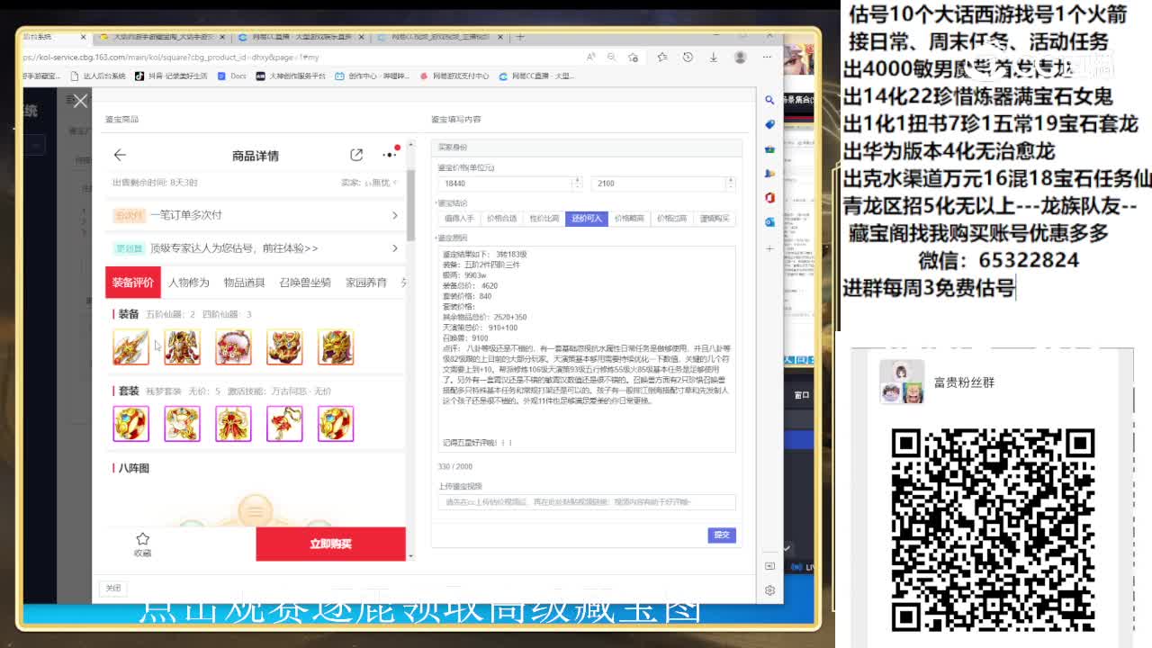Switch to the 家园养育 tab
The width and height of the screenshot is (1152, 648).
pos(366,283)
